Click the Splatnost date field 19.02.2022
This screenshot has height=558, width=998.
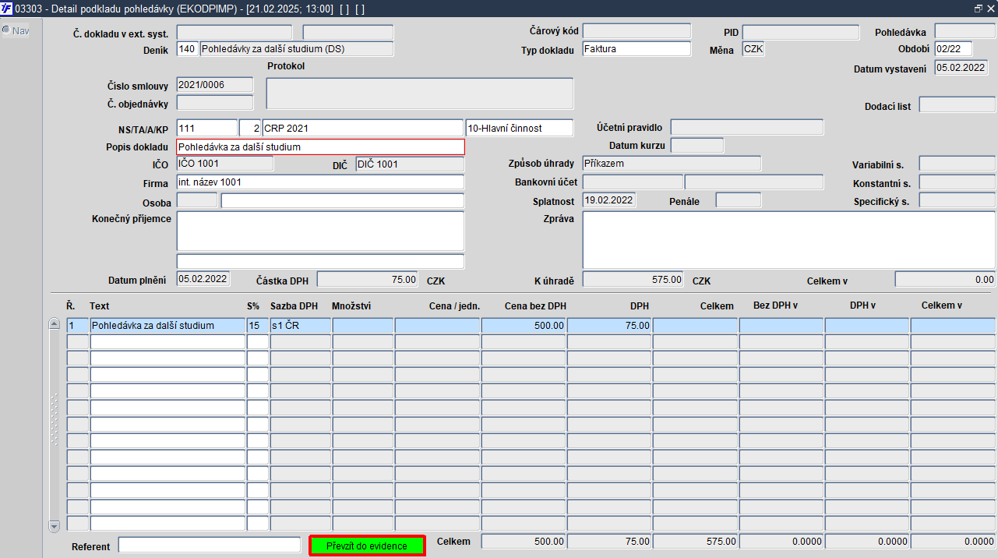(609, 200)
